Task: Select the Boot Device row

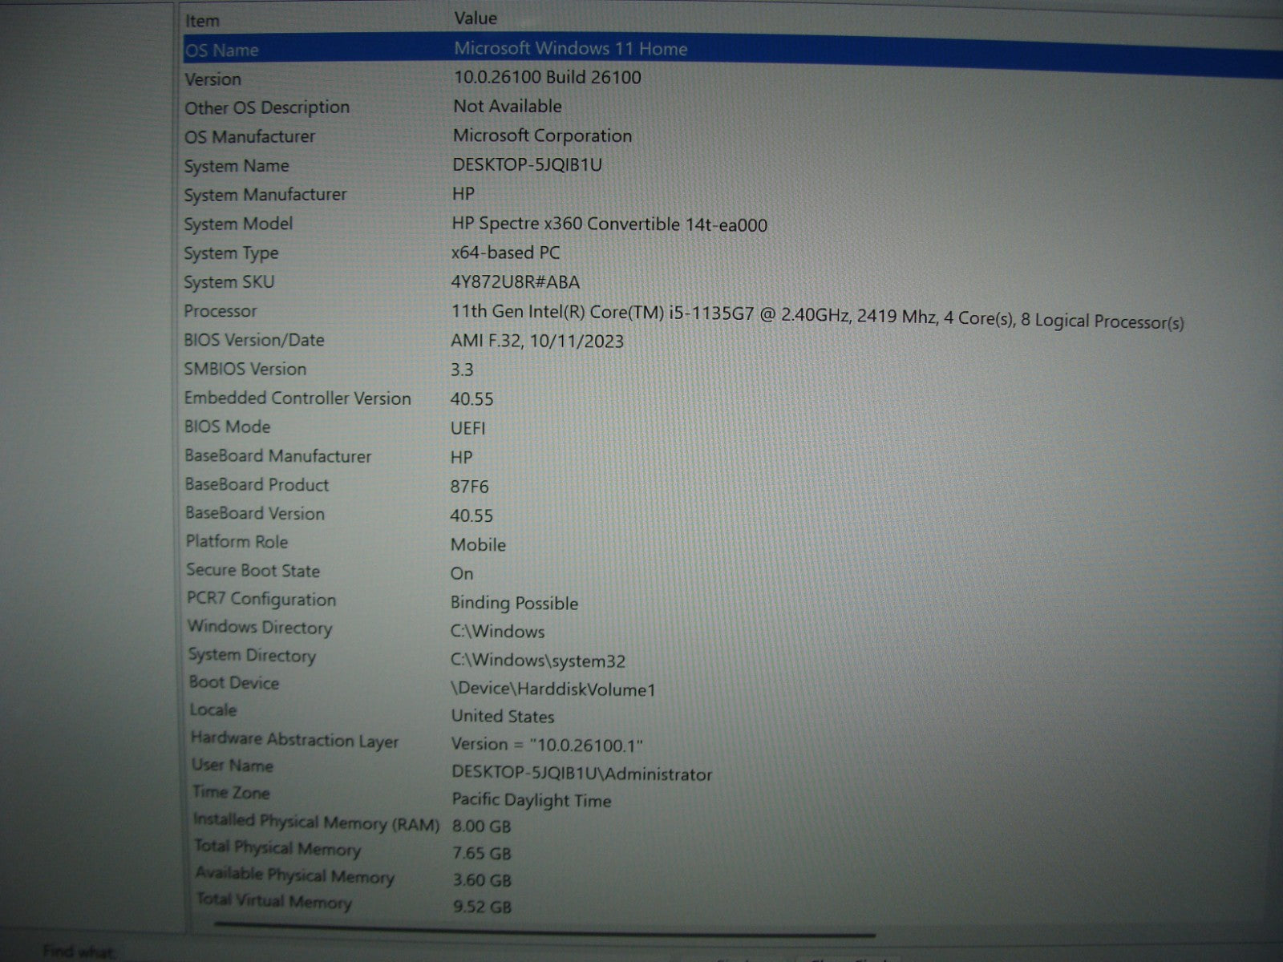Action: click(234, 683)
